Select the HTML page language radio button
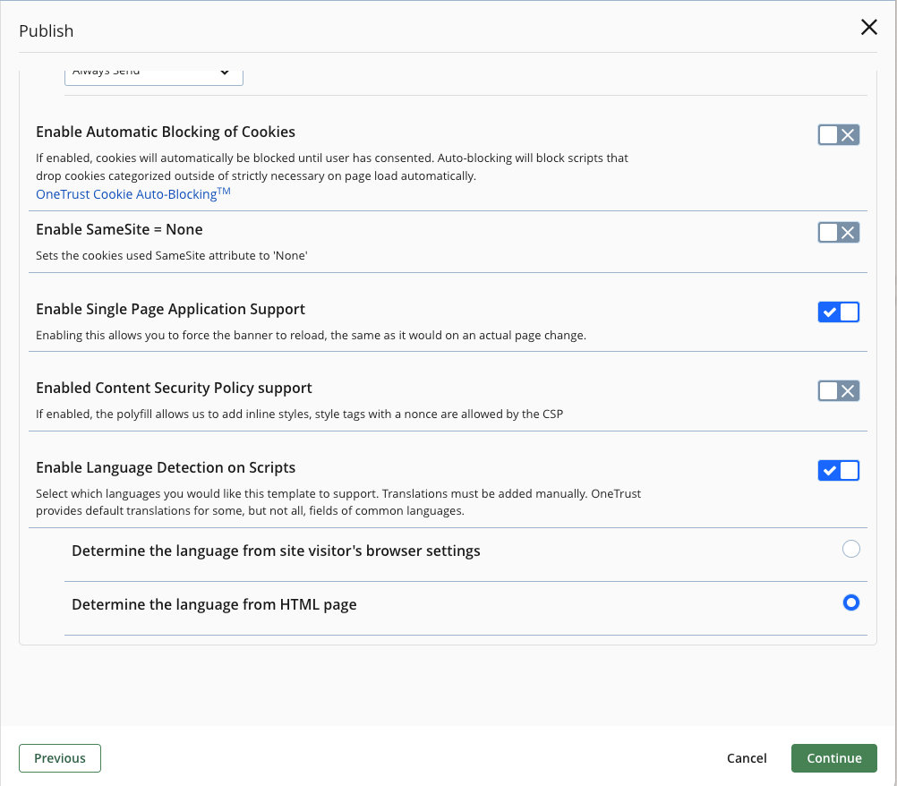The image size is (897, 786). point(850,602)
